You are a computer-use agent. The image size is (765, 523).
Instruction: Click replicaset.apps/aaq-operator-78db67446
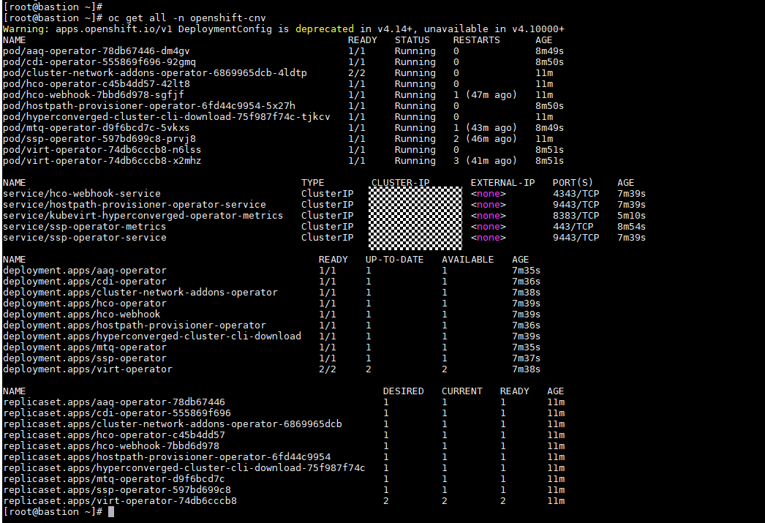coord(113,402)
